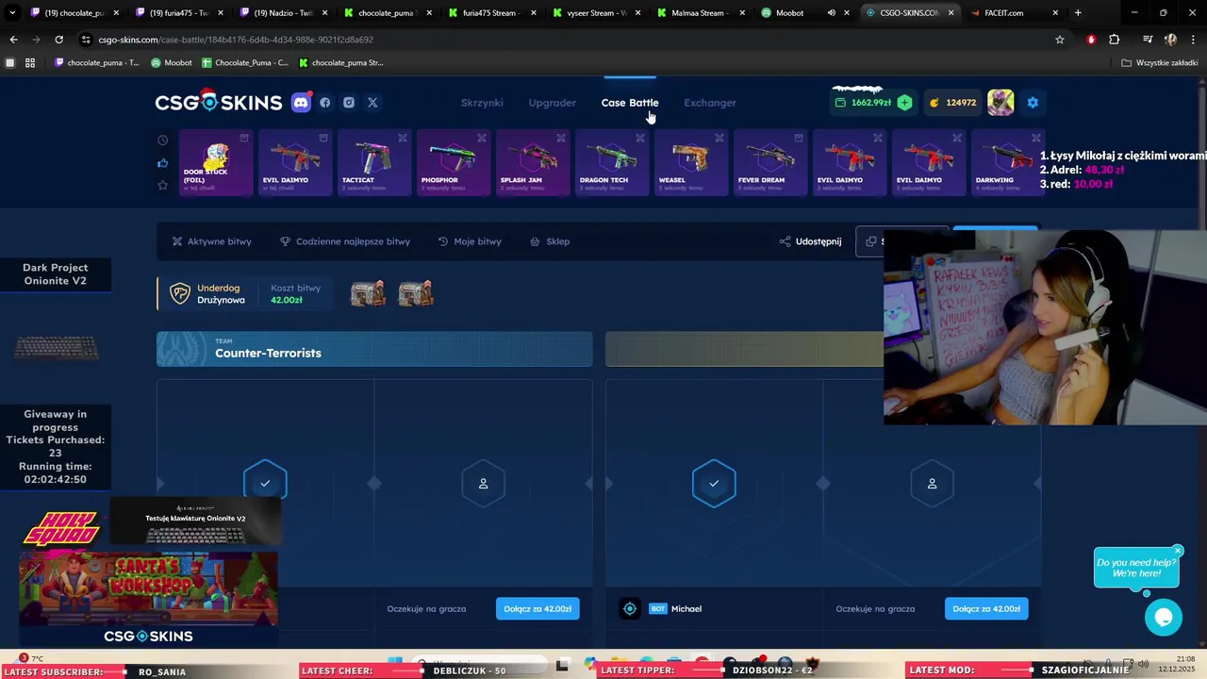Open the Chocolate_Puma - C... bookmark

(245, 63)
